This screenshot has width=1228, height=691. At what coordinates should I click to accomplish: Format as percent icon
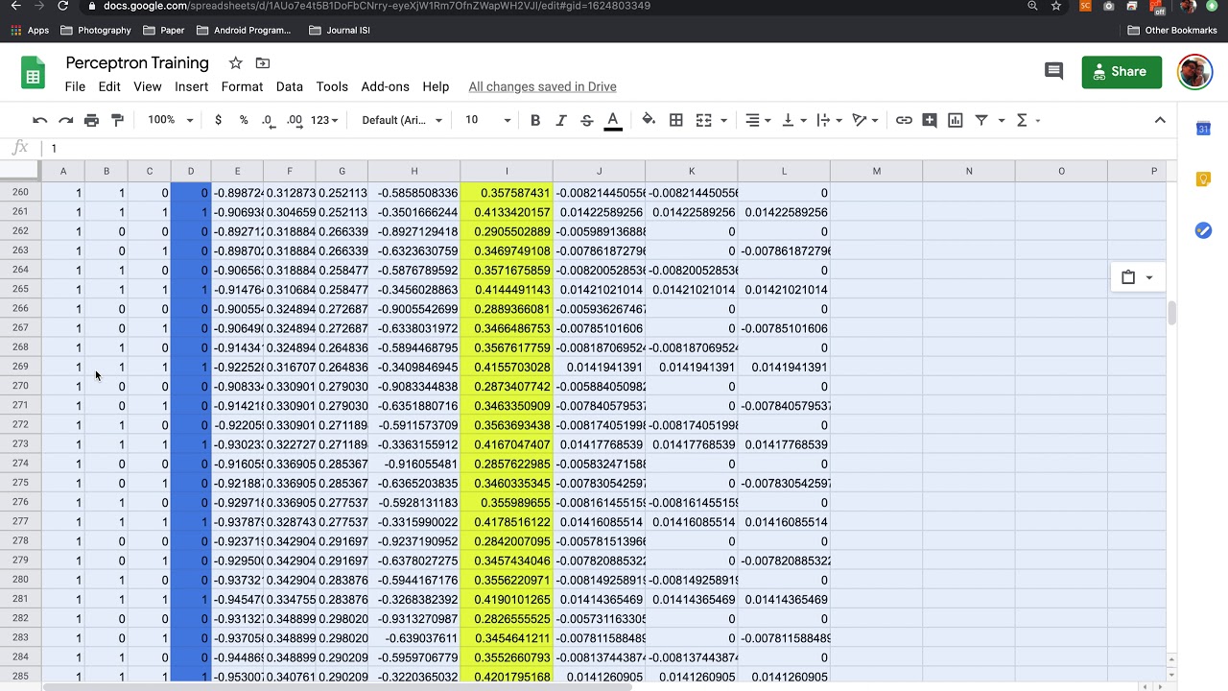244,120
